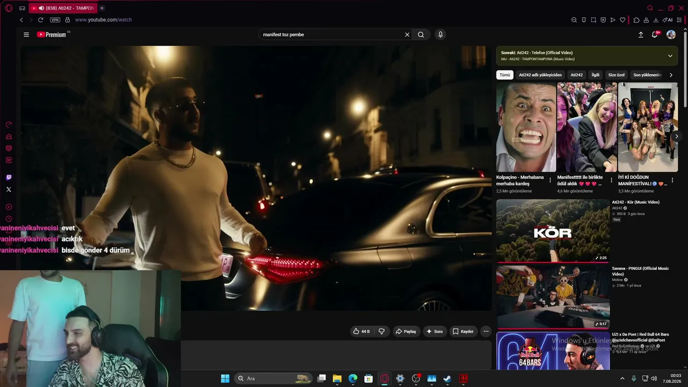Open the AI assistant button
This screenshot has height=387, width=688.
point(668,20)
